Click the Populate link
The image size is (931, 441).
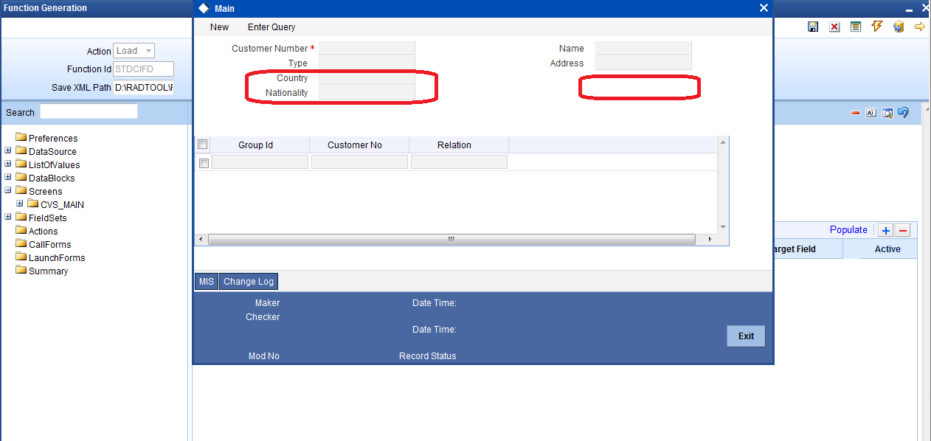[848, 230]
